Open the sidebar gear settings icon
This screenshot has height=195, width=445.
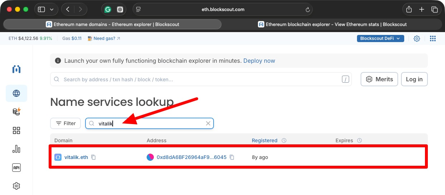(16, 186)
